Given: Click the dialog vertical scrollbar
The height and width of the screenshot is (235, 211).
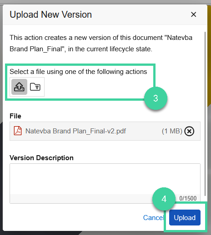Looking at the screenshot, I should [205, 114].
